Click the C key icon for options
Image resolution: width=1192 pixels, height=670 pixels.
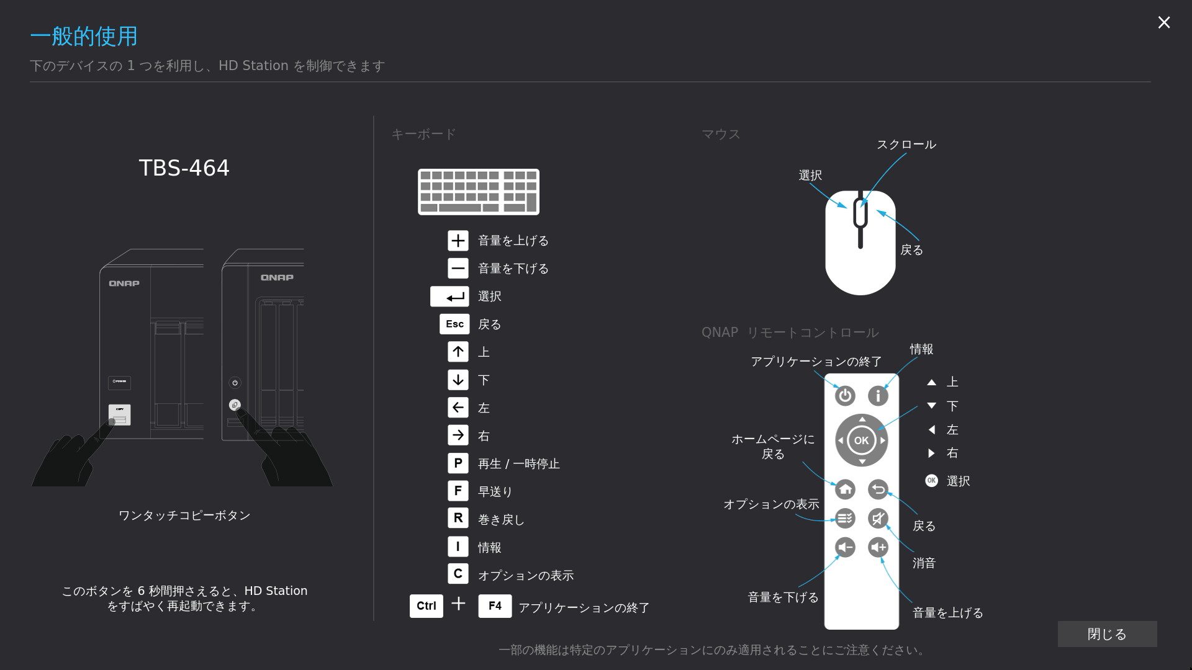(x=458, y=574)
